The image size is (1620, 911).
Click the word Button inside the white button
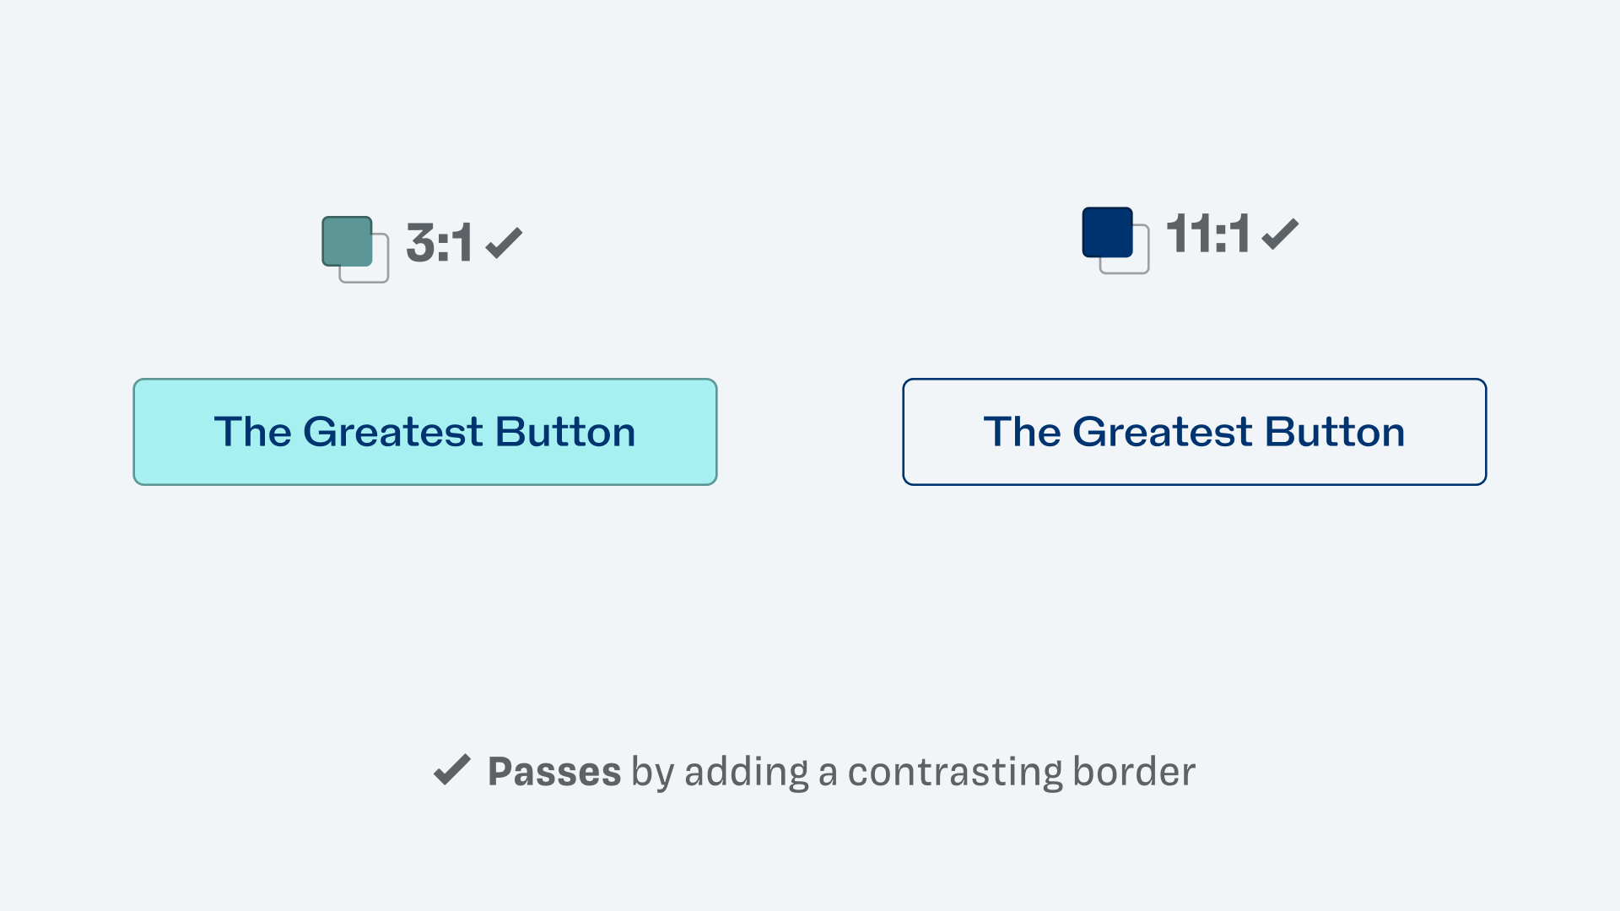tap(1335, 433)
